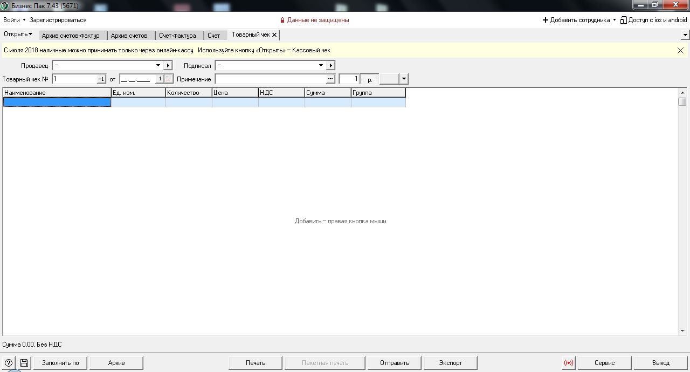Viewport: 690px width, 372px height.
Task: Click the help question mark icon
Action: (x=9, y=363)
